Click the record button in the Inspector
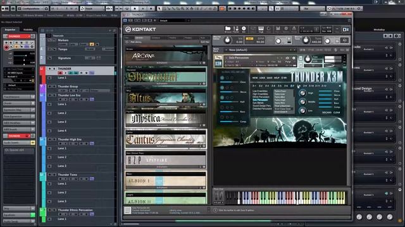The height and width of the screenshot is (227, 405). click(x=6, y=47)
